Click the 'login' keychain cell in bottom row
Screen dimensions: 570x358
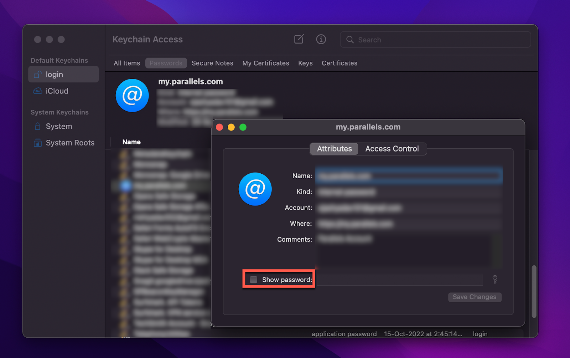coord(480,334)
